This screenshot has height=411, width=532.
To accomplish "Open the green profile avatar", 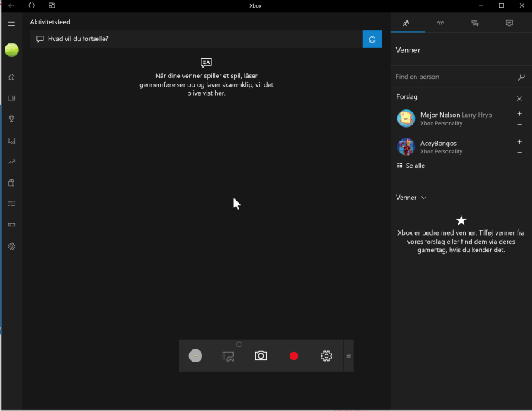I will point(11,50).
